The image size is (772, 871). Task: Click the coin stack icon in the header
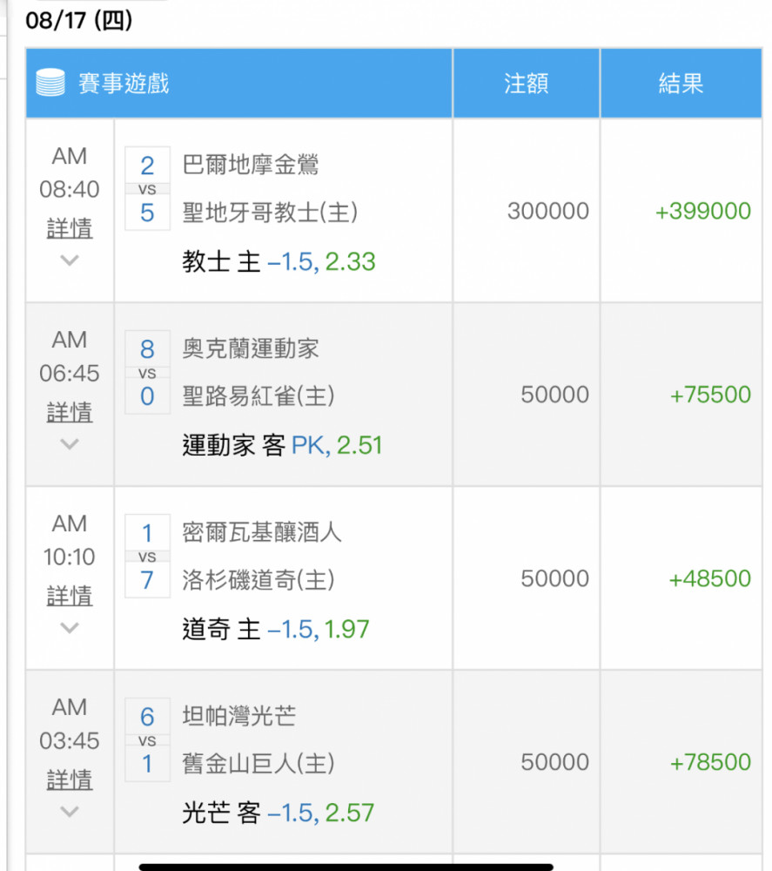coord(51,84)
